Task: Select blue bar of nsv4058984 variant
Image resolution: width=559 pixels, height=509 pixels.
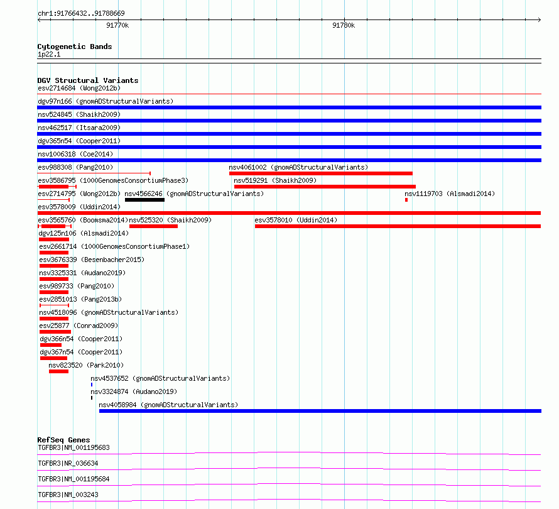Action: (x=320, y=411)
